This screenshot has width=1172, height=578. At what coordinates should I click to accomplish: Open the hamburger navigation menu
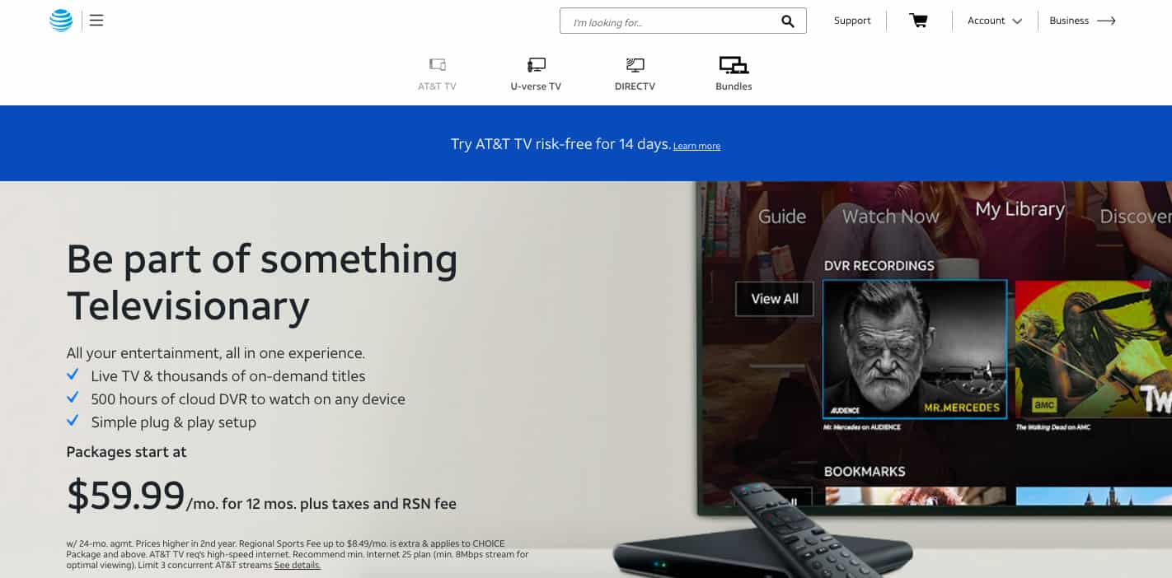coord(96,21)
